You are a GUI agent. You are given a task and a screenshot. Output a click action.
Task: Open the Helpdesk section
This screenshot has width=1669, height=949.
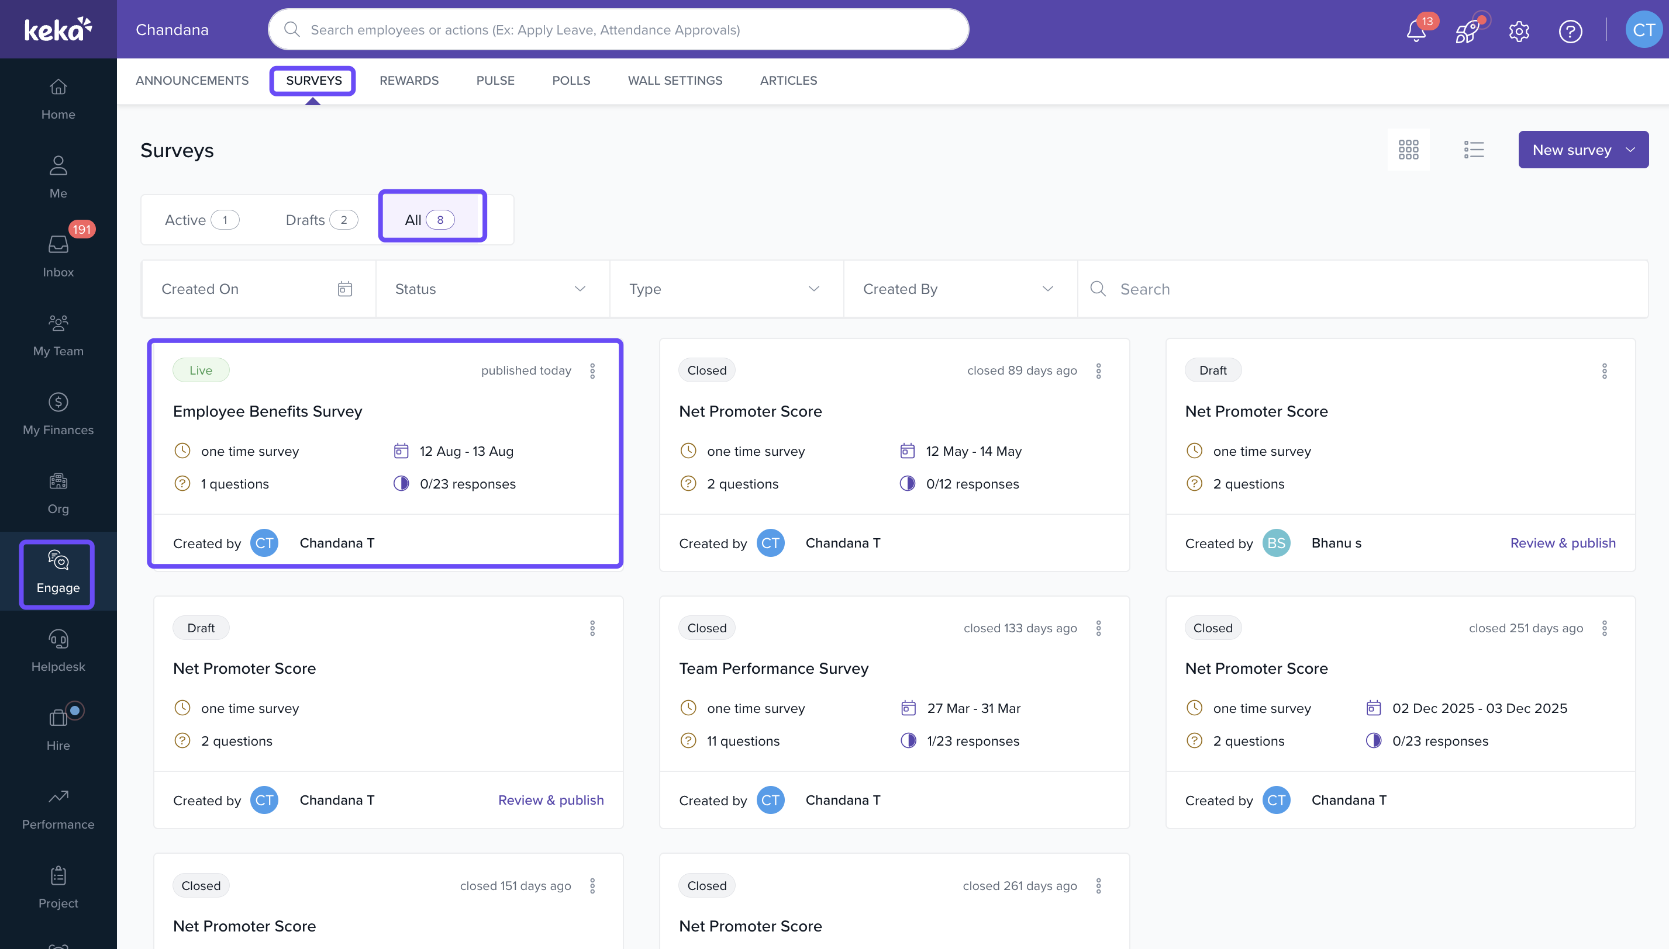[58, 650]
